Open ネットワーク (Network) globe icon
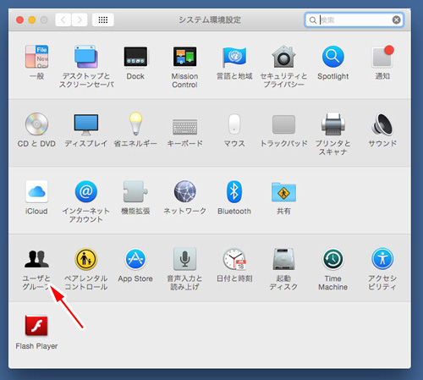The image size is (423, 380). click(x=184, y=191)
